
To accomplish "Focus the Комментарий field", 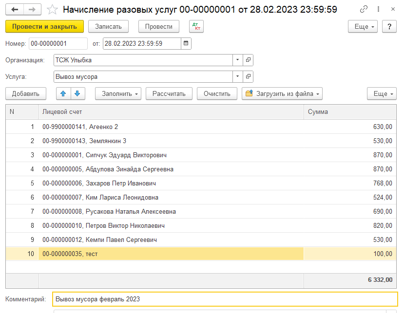I will [x=225, y=299].
